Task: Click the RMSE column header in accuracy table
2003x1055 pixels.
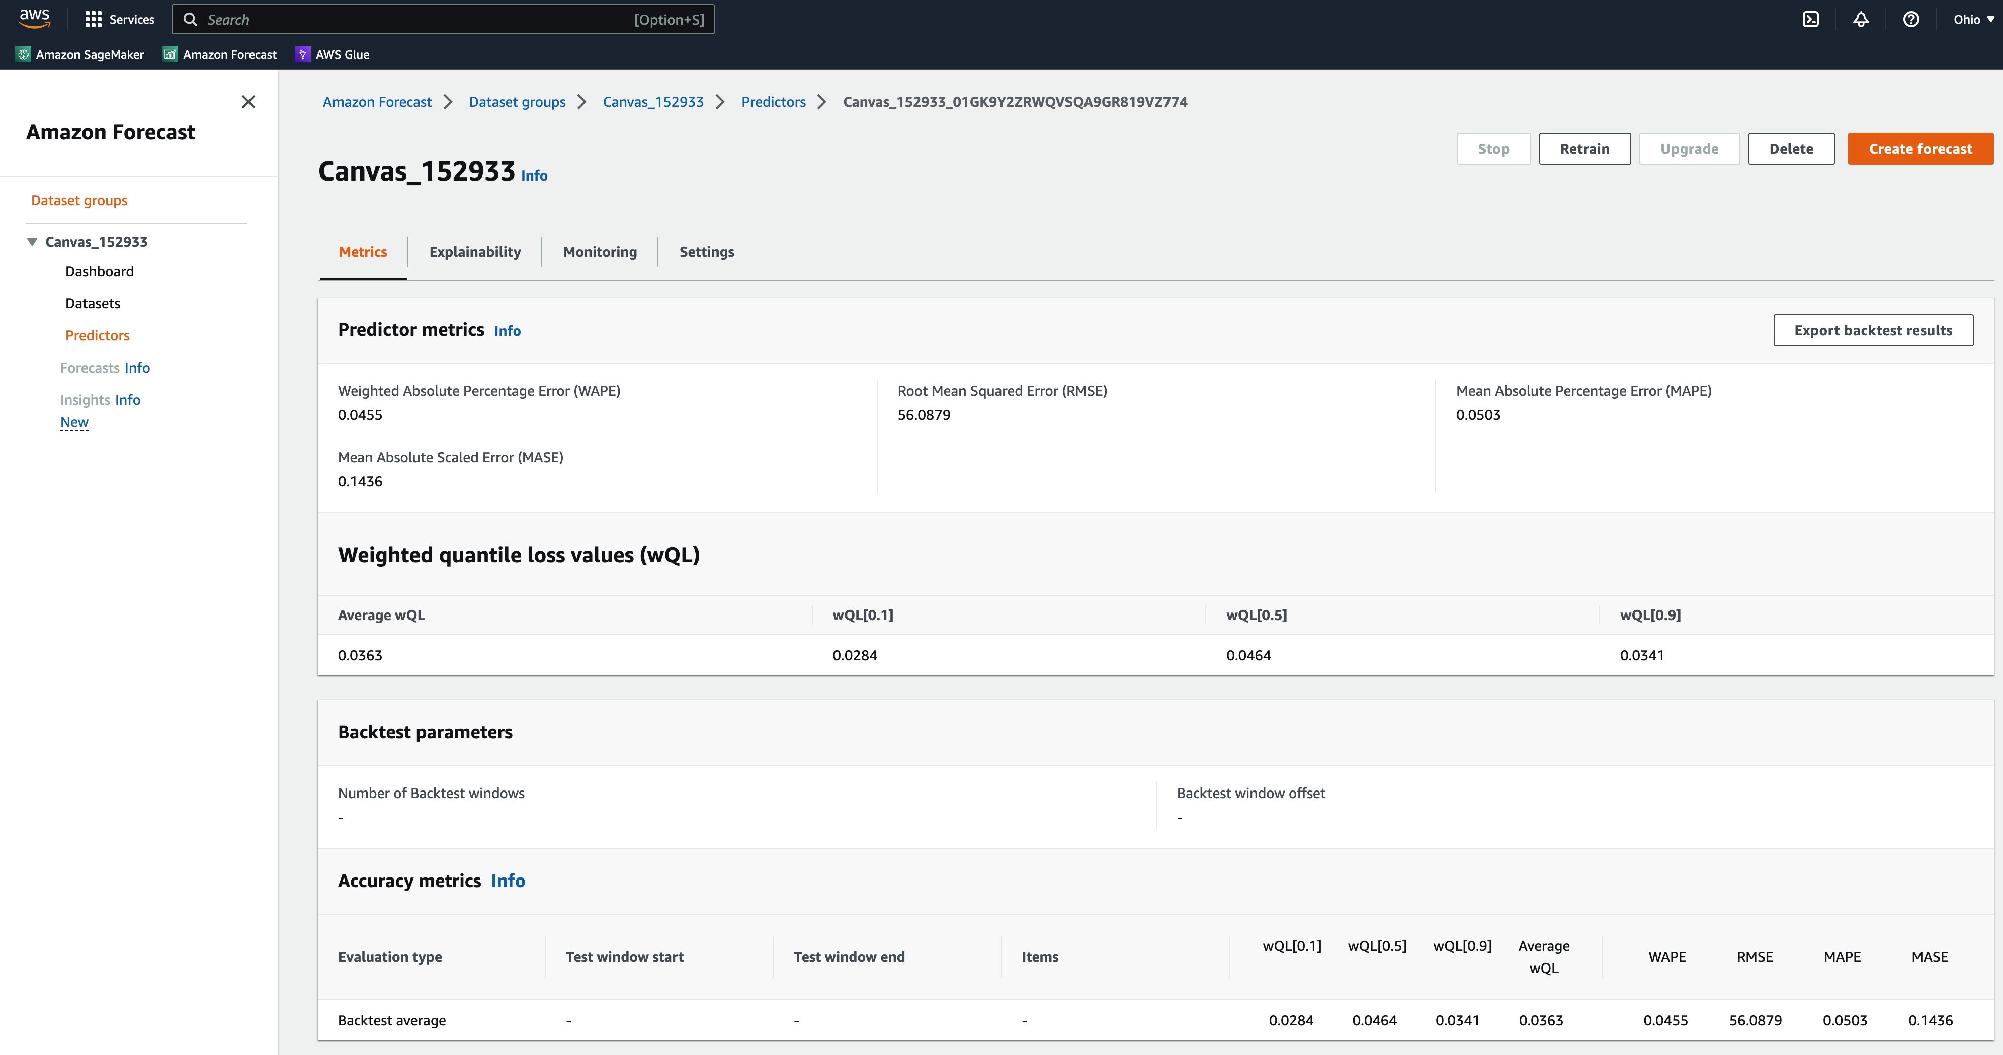Action: [x=1755, y=957]
